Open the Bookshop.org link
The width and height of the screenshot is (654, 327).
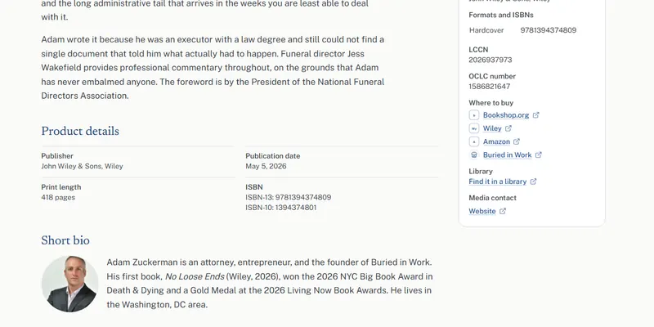[506, 115]
